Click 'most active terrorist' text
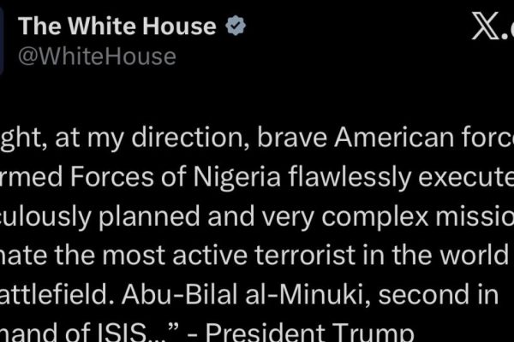 (229, 256)
